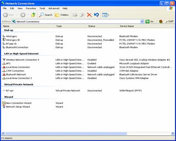
Task: Click the red Delete X icon
Action: pyautogui.click(x=89, y=15)
